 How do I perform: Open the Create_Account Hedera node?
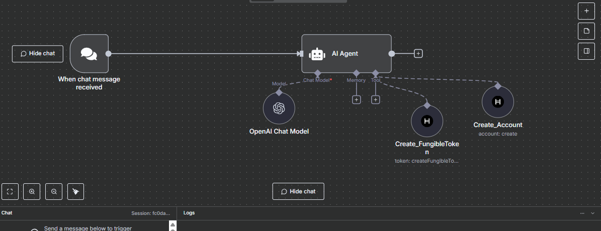point(498,101)
